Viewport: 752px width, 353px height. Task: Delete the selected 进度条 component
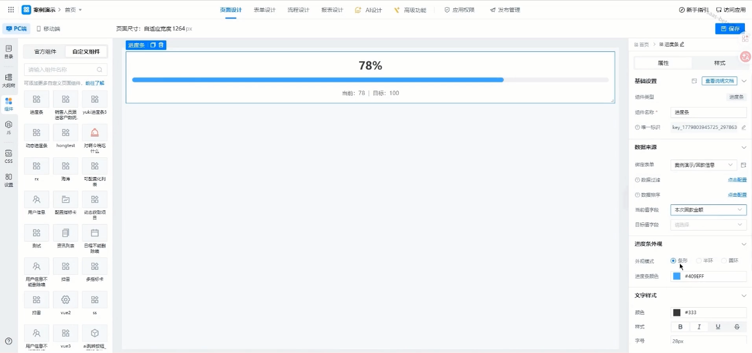(x=161, y=45)
